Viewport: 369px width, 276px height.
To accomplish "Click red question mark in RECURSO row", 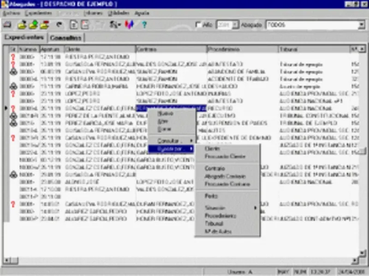I will tap(13, 108).
